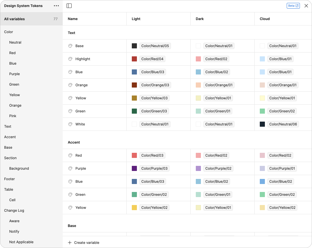Viewport: 312px width, 248px height.
Task: Select the Change Log group in sidebar
Action: [x=14, y=210]
